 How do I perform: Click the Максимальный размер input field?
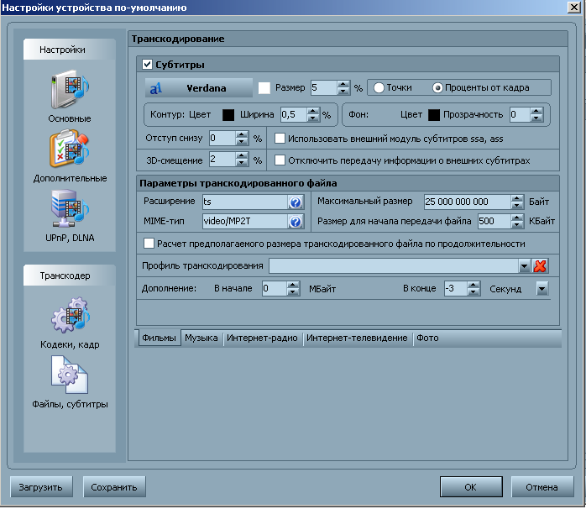click(x=466, y=202)
